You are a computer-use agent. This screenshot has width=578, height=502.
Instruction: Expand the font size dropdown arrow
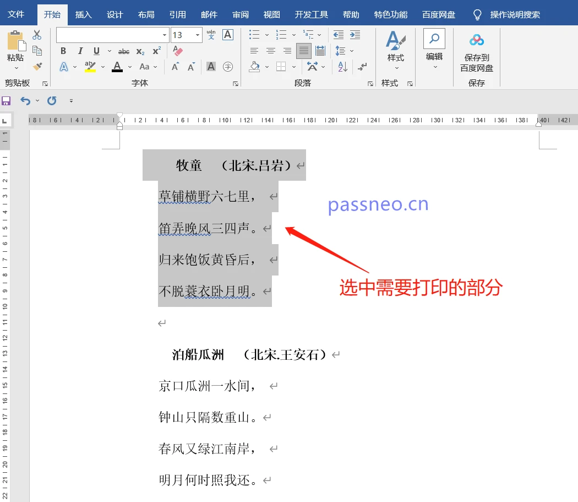click(198, 35)
